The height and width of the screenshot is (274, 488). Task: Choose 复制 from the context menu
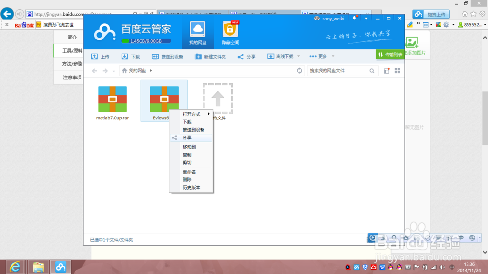click(191, 155)
